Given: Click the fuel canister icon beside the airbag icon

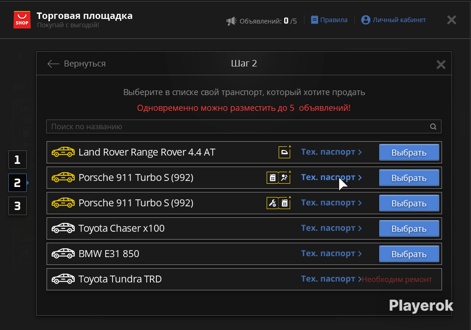Looking at the screenshot, I should [273, 178].
